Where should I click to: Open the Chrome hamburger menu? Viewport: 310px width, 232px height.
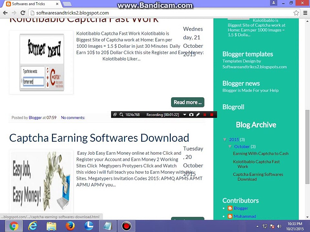(305, 13)
